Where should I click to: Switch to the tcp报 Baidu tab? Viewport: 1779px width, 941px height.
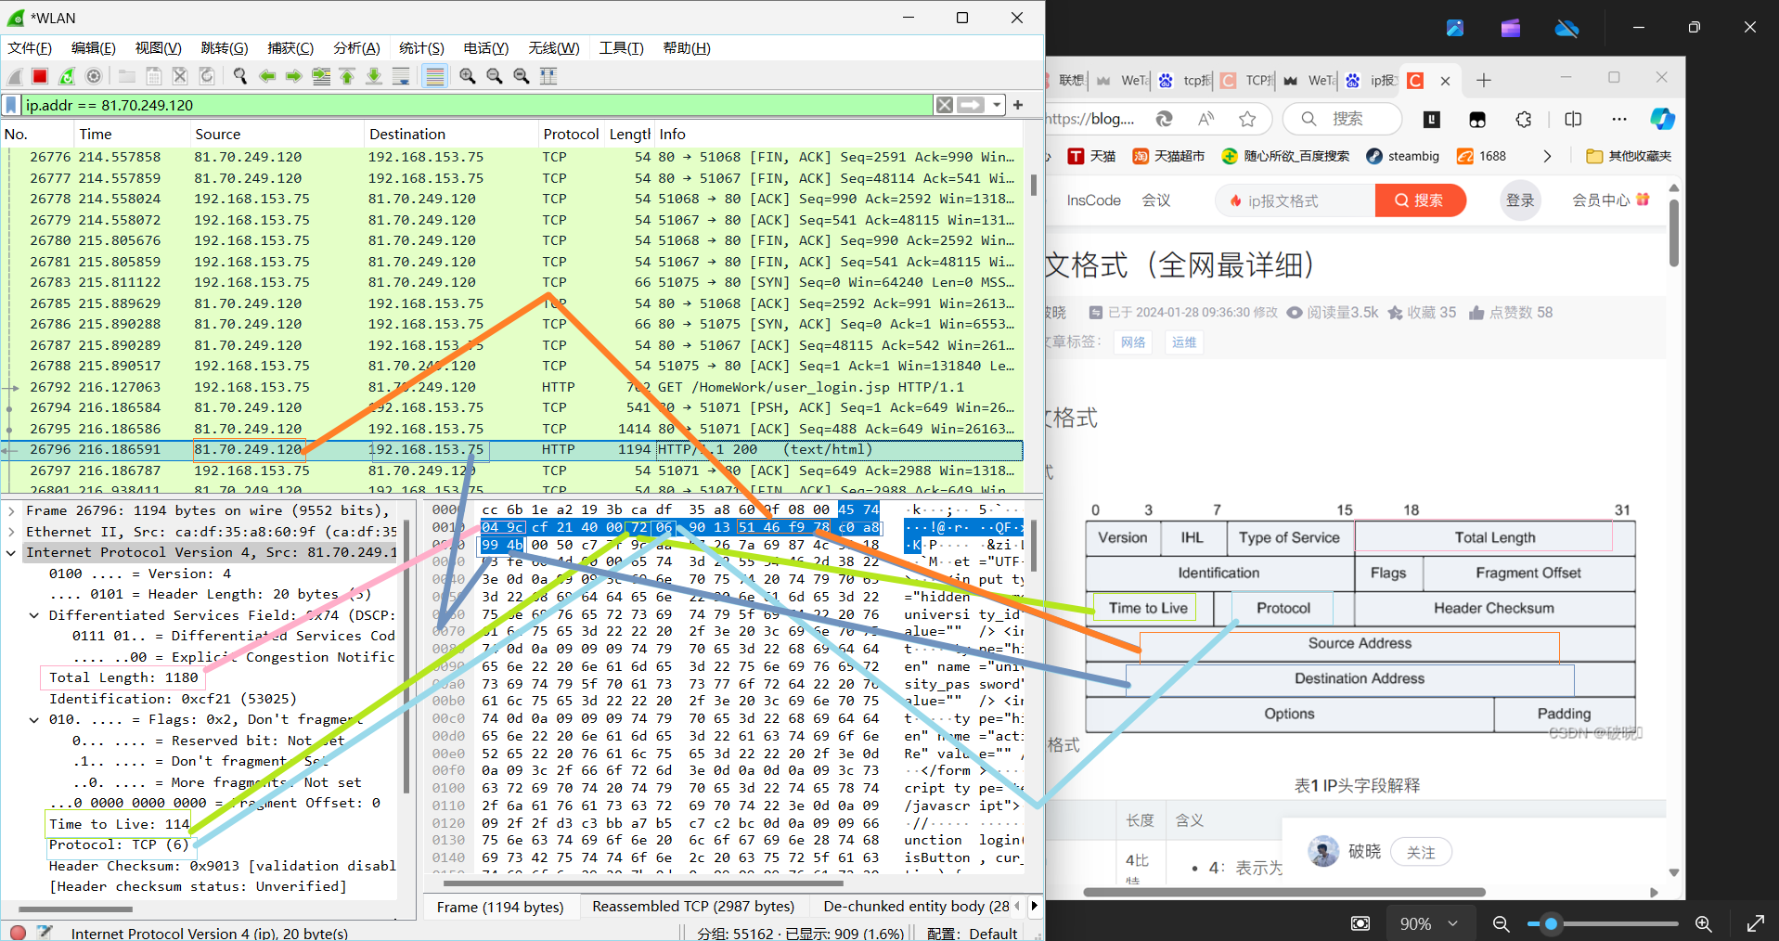tap(1185, 81)
